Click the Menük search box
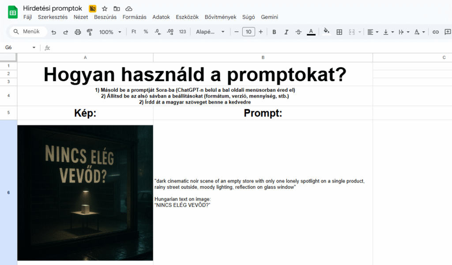This screenshot has height=265, width=452. (x=27, y=32)
